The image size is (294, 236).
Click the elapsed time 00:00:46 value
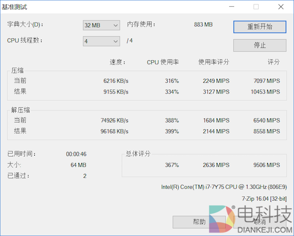(76, 154)
